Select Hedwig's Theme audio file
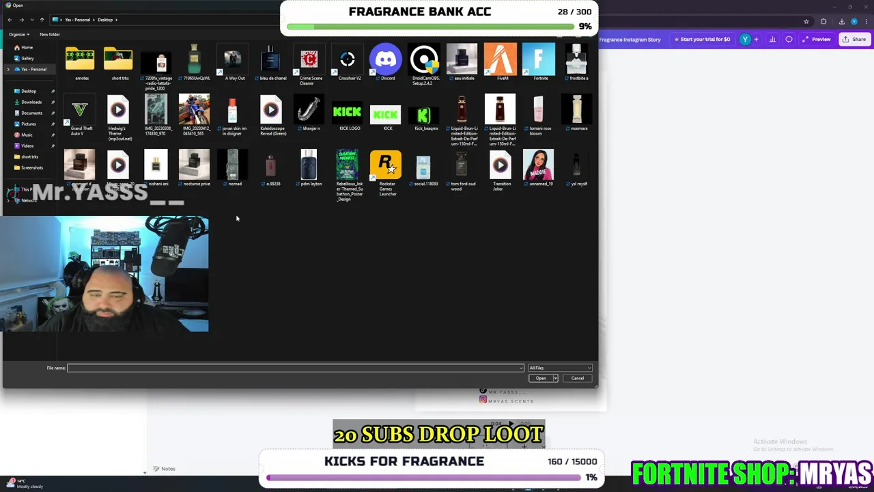 (x=117, y=118)
